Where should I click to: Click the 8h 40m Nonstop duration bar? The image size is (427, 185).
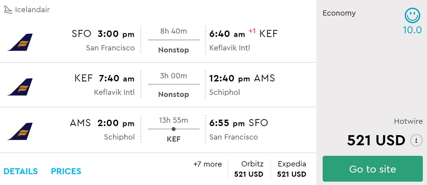coord(173,40)
